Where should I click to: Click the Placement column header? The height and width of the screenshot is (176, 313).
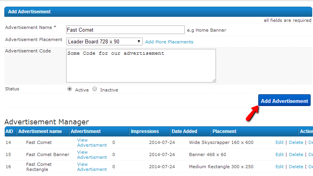point(225,131)
